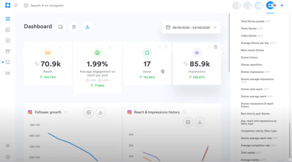The image size is (292, 162).
Task: Add Best time to post Stories widget
Action: (255, 114)
